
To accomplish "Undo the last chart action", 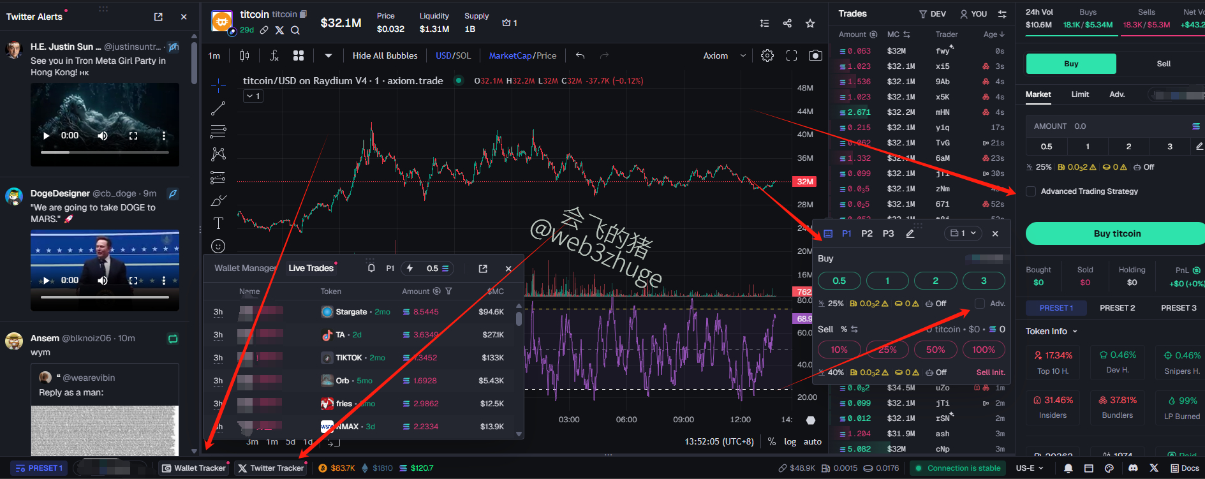I will click(x=580, y=55).
